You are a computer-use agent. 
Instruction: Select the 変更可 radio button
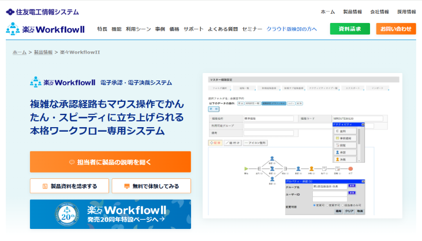point(315,204)
